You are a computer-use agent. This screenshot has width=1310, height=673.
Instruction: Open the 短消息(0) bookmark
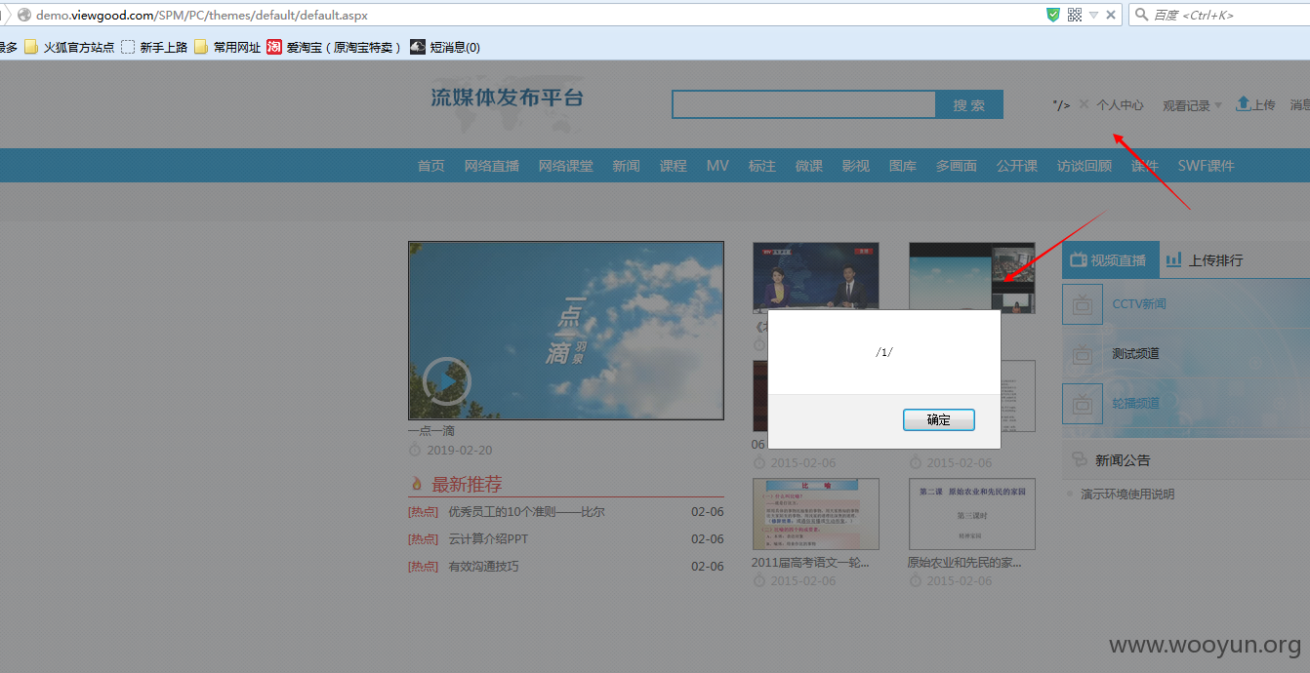(x=445, y=47)
